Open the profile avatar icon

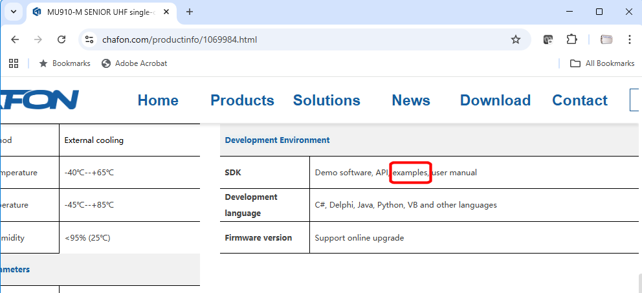pyautogui.click(x=607, y=39)
